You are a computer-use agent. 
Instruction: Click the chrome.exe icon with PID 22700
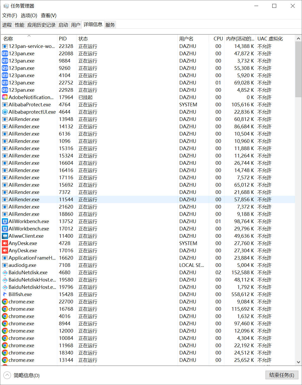tap(5, 302)
